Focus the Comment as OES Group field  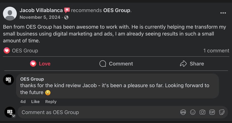click(97, 112)
